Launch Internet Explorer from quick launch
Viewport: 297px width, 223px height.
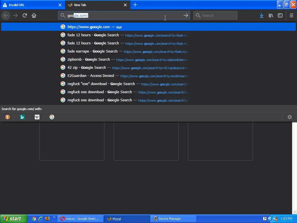(41, 219)
